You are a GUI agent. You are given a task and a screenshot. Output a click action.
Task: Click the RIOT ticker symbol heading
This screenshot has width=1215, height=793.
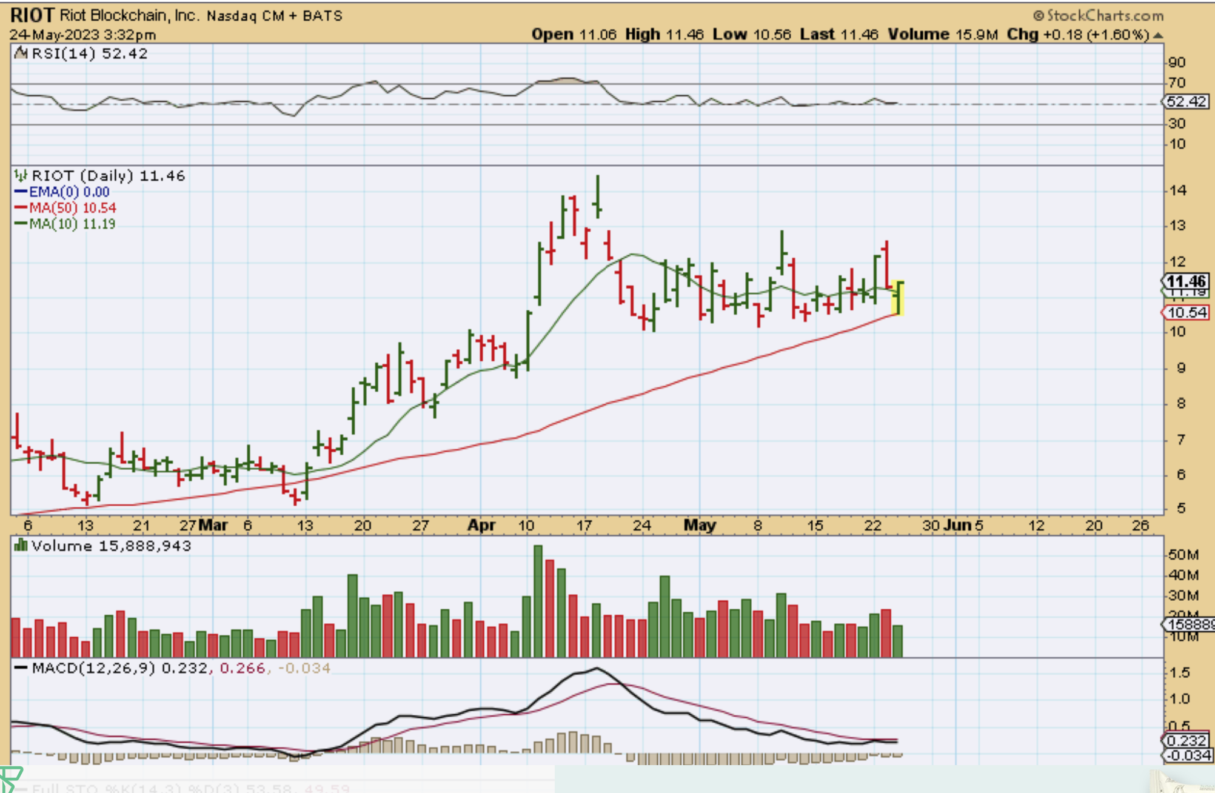pos(33,15)
